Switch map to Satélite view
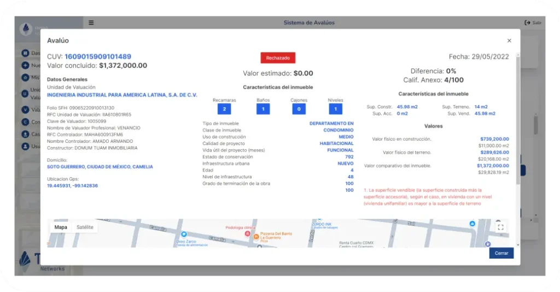 tap(85, 227)
